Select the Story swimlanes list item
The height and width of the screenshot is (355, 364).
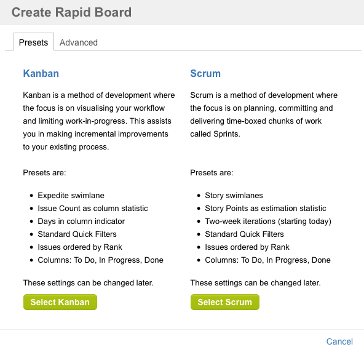[234, 196]
